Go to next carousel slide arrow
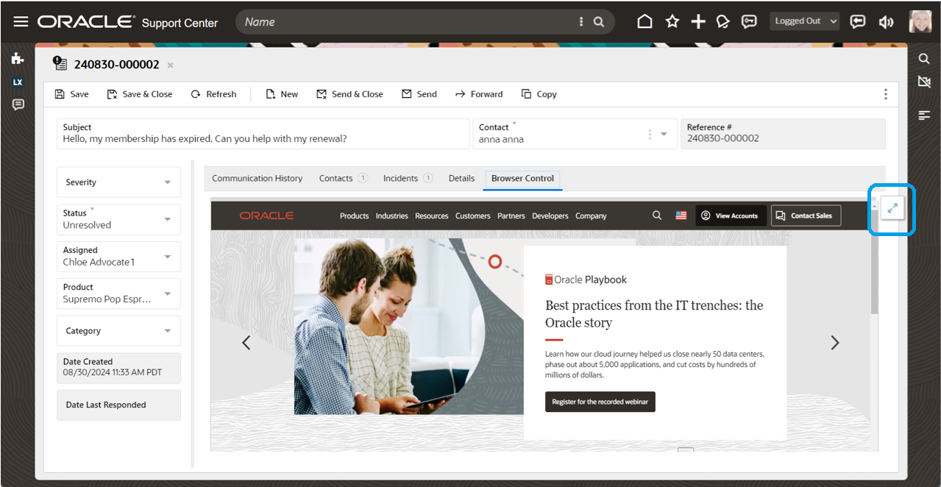The image size is (941, 487). click(x=834, y=342)
